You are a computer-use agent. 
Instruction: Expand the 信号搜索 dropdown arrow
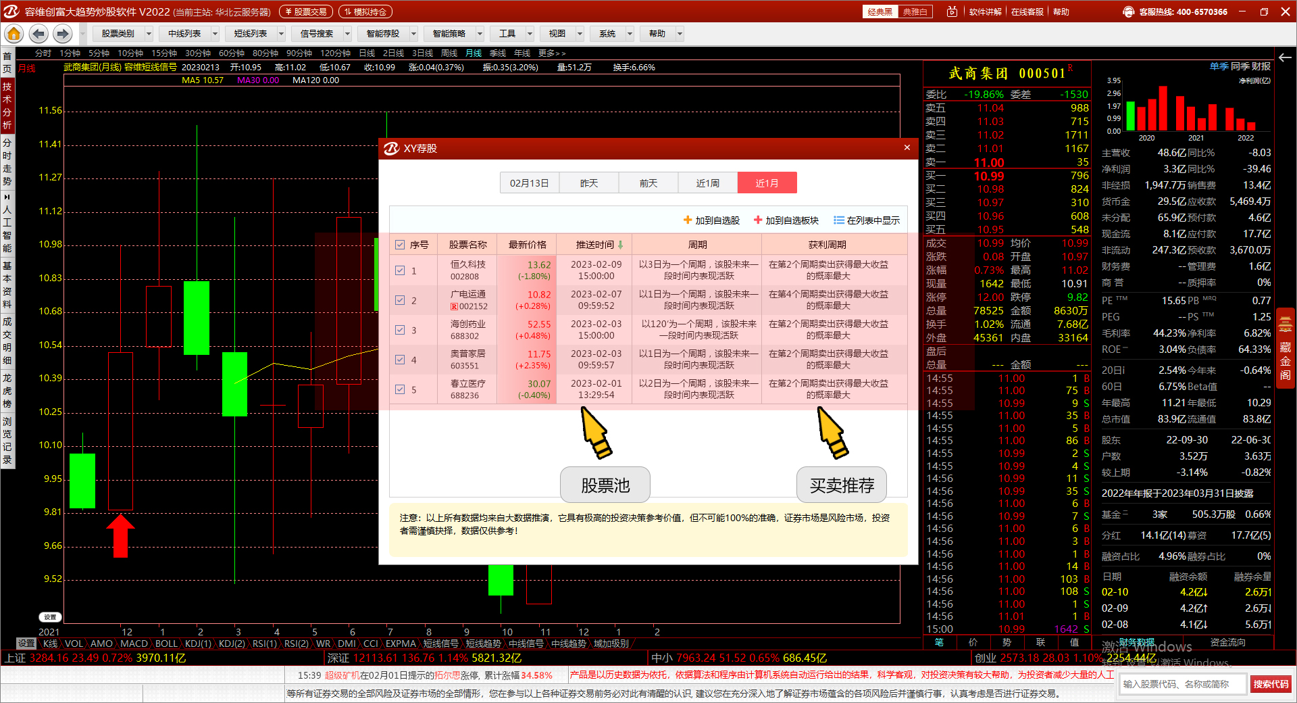pos(347,34)
